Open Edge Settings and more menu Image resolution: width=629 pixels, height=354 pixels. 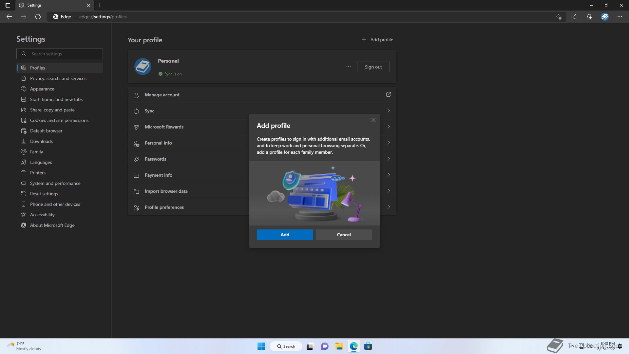(620, 17)
